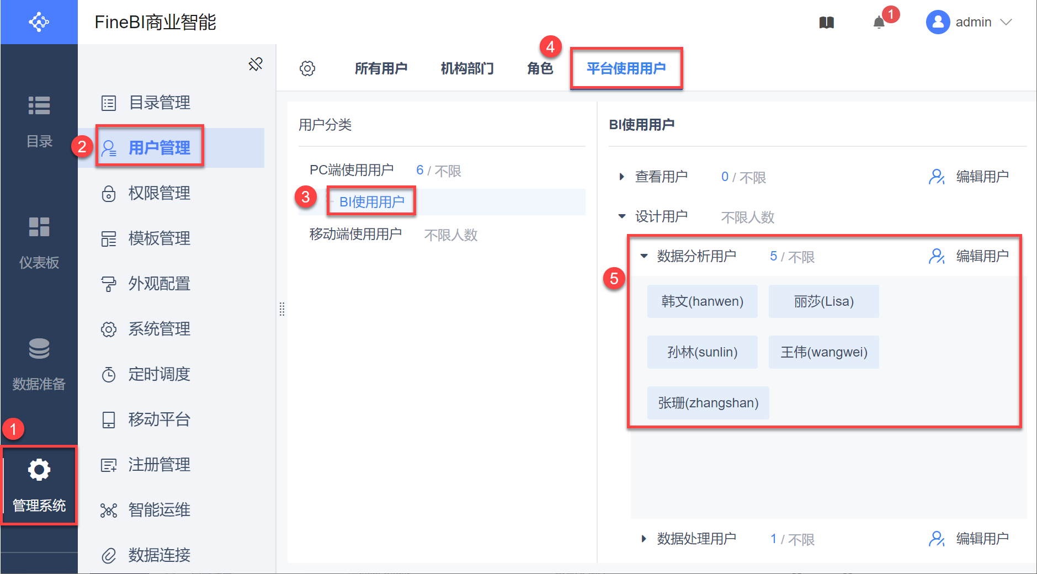
Task: Click the 用户管理 person icon
Action: coord(109,148)
